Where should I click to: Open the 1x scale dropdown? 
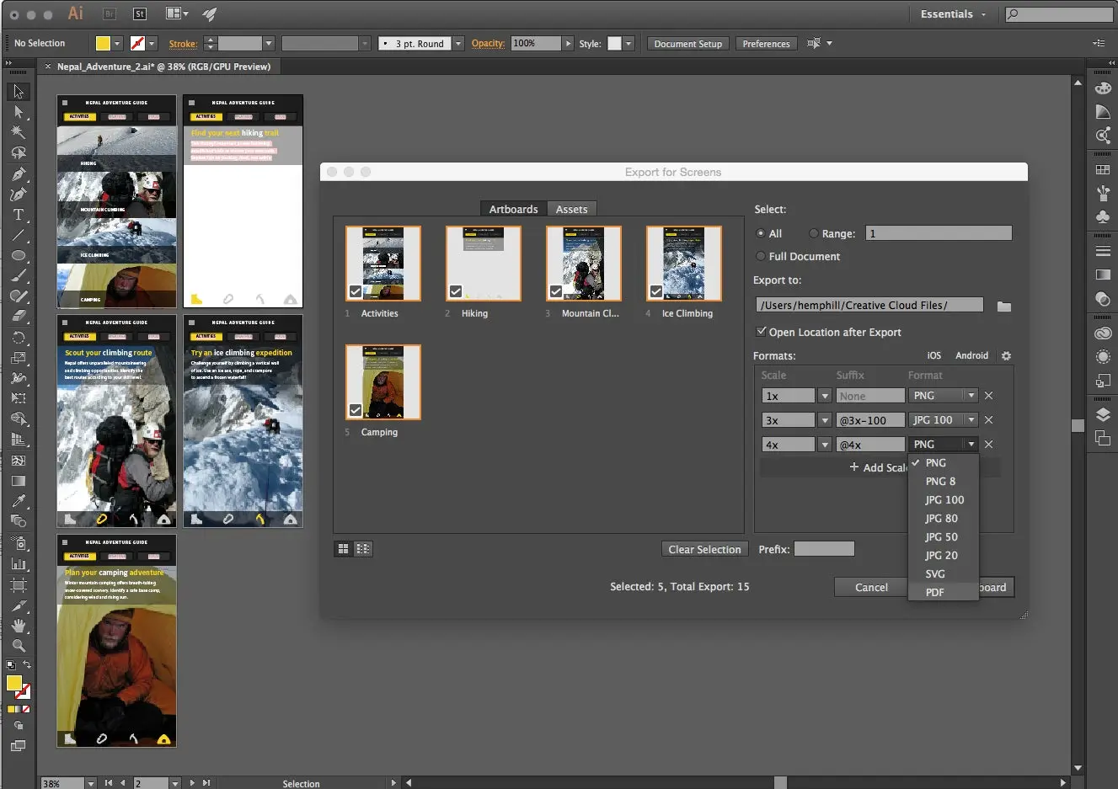click(x=824, y=395)
